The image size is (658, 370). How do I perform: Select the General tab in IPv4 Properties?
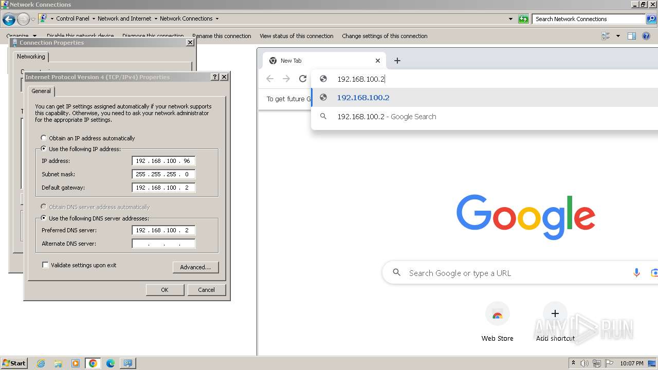[41, 91]
